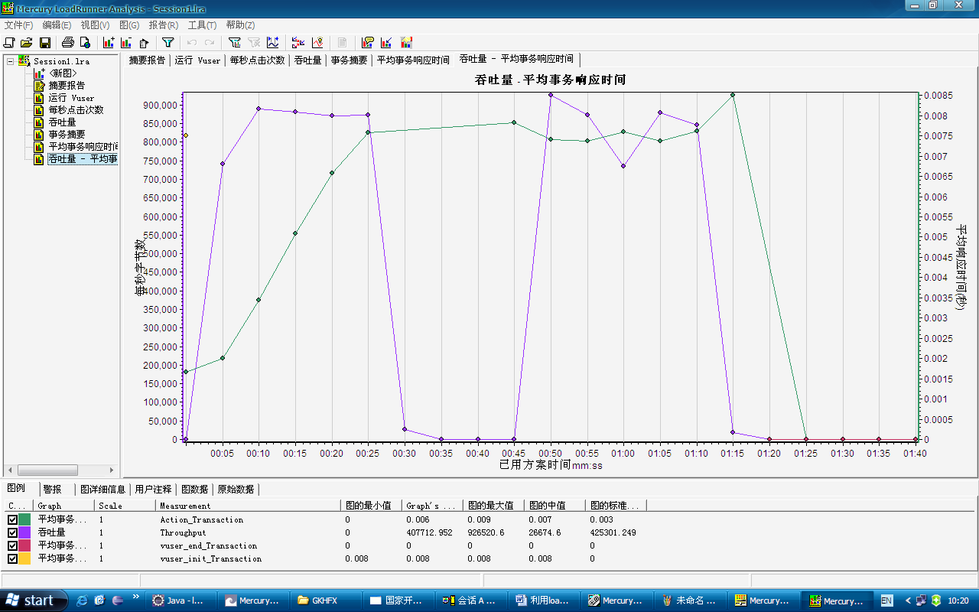Open the 用户注释 bottom panel tab
979x612 pixels.
tap(153, 489)
